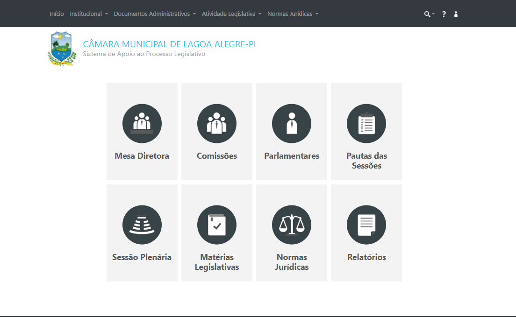Open the Comissões group icon
This screenshot has width=516, height=317.
(x=217, y=124)
